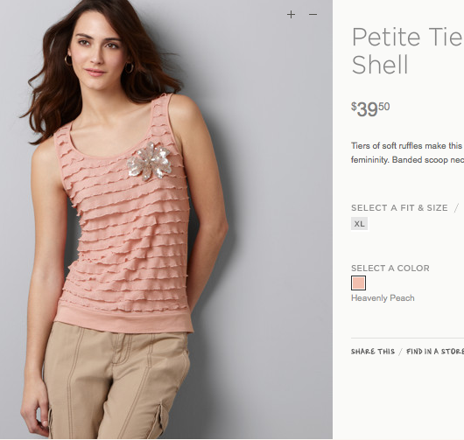Click the gold hoop earring in the photo

coord(129,68)
